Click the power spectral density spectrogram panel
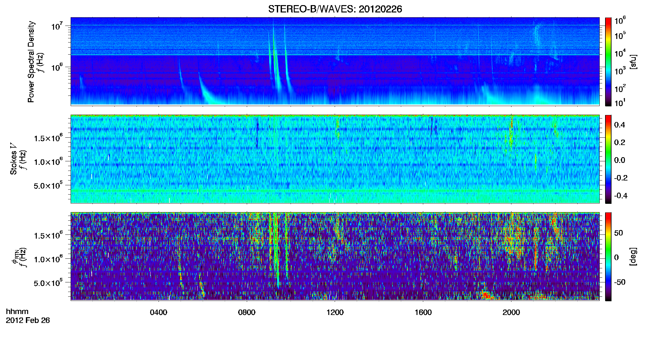 click(x=335, y=61)
